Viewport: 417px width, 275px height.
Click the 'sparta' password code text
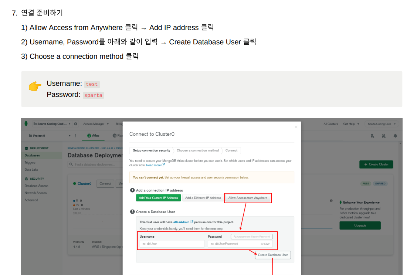tap(93, 95)
